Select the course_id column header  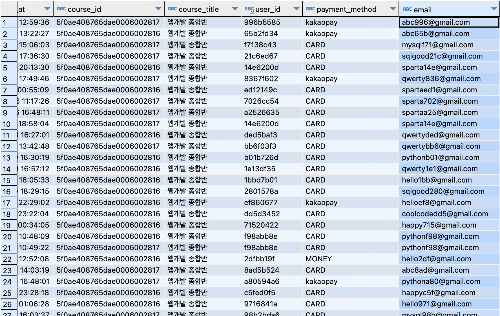[x=109, y=9]
